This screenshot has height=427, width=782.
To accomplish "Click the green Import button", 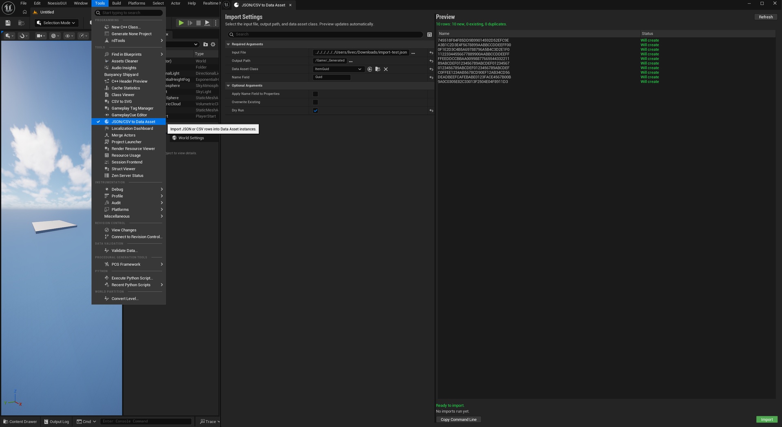I will tap(767, 420).
